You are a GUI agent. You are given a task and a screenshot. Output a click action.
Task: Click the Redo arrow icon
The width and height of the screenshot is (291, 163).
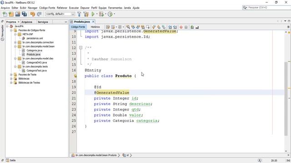[x=39, y=14]
